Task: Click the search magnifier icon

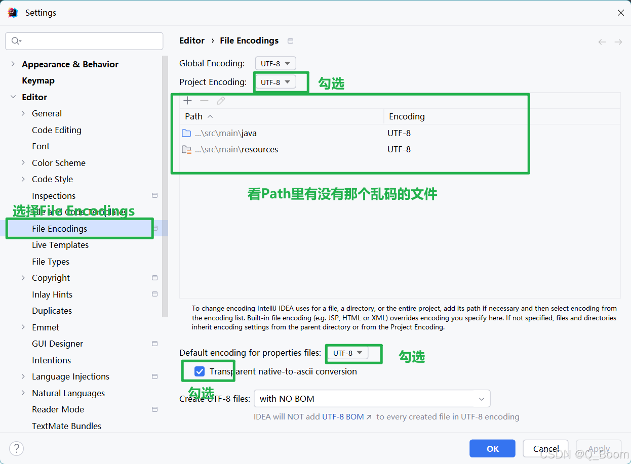Action: coord(16,41)
